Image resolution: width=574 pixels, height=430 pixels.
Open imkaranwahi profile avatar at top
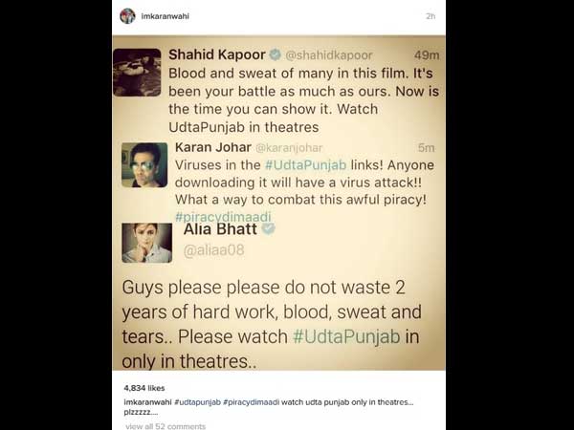pyautogui.click(x=127, y=16)
